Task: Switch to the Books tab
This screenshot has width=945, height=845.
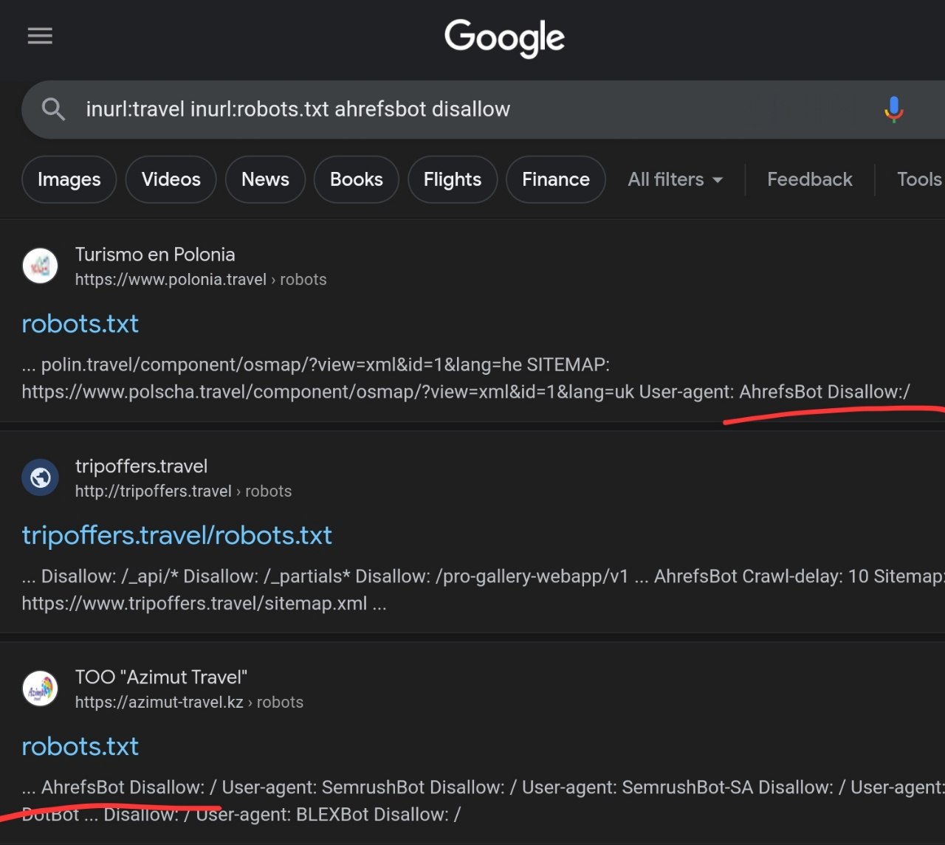Action: tap(356, 179)
